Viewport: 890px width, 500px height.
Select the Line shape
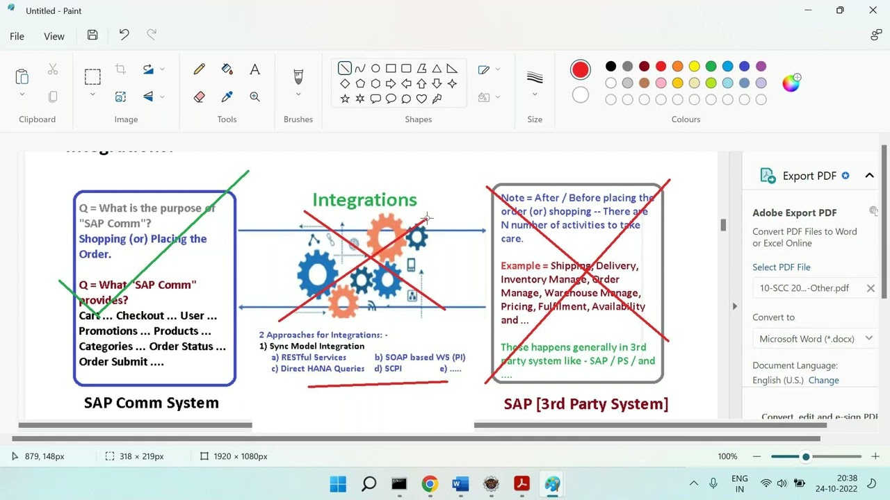345,68
